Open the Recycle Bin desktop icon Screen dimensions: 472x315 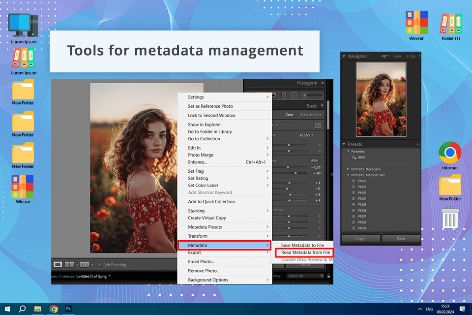point(450,218)
